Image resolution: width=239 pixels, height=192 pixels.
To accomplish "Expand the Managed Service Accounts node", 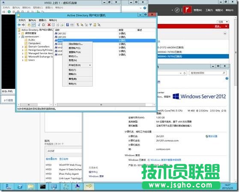I will [23, 53].
